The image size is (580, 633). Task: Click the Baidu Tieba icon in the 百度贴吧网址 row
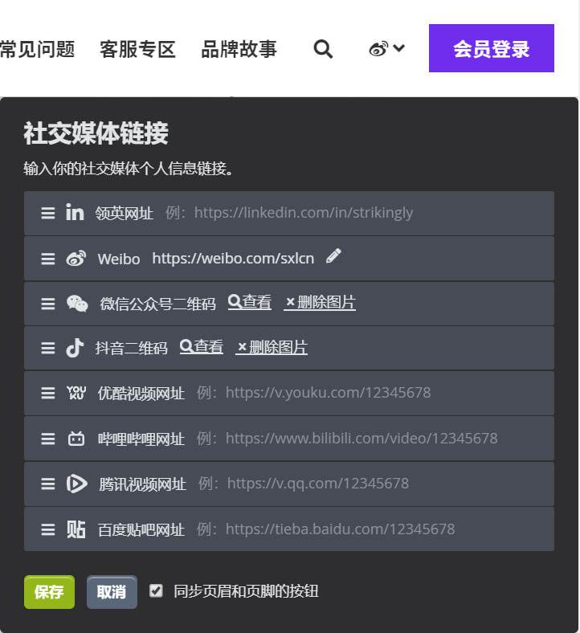(x=76, y=529)
